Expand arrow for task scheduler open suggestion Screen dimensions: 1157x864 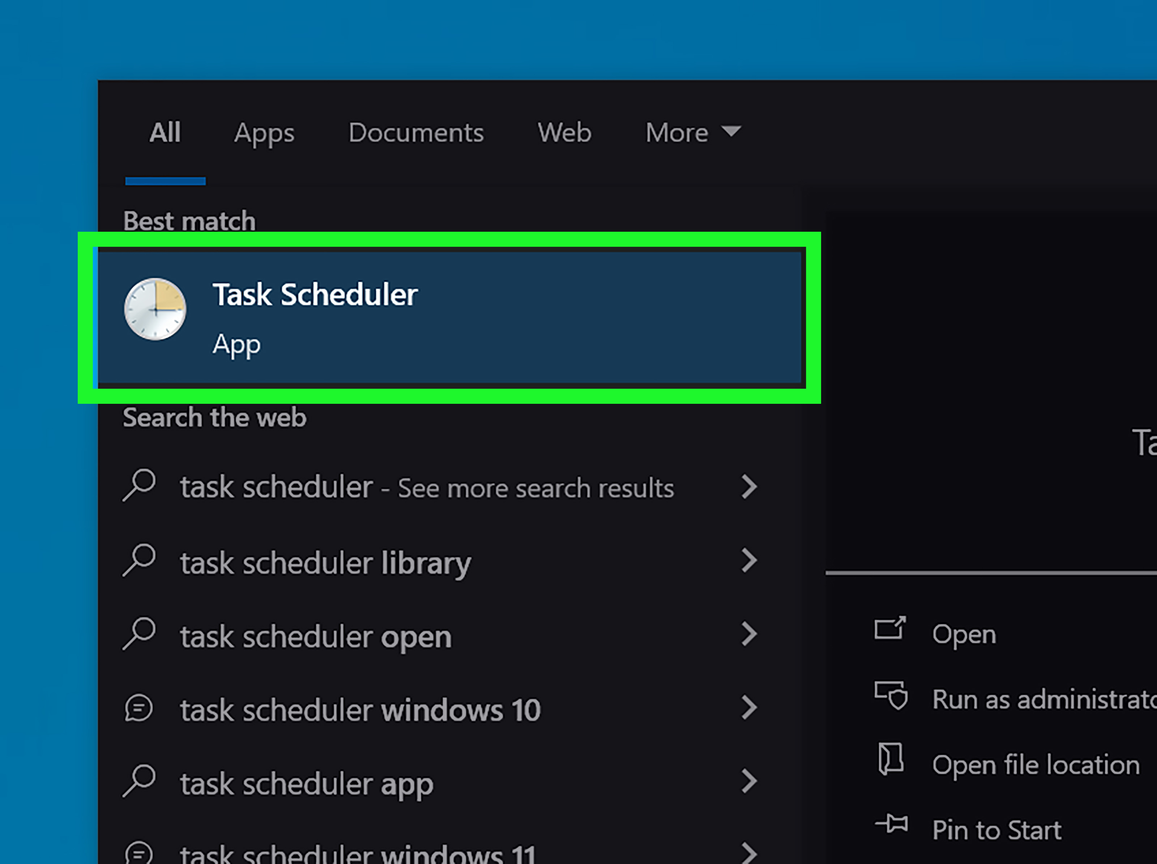coord(749,634)
